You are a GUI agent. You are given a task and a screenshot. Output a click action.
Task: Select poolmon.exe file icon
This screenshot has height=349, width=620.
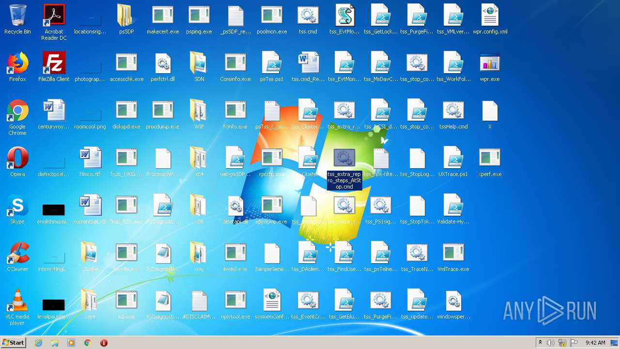[272, 16]
